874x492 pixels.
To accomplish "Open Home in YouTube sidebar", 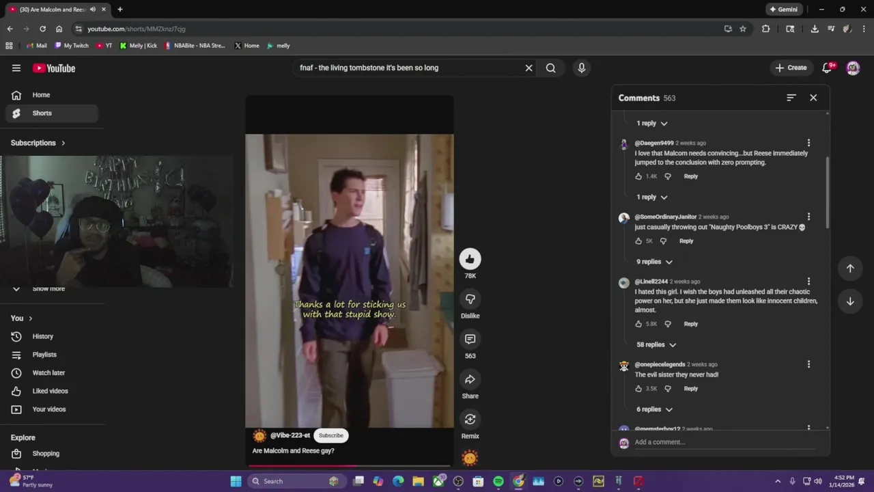I will [52, 95].
